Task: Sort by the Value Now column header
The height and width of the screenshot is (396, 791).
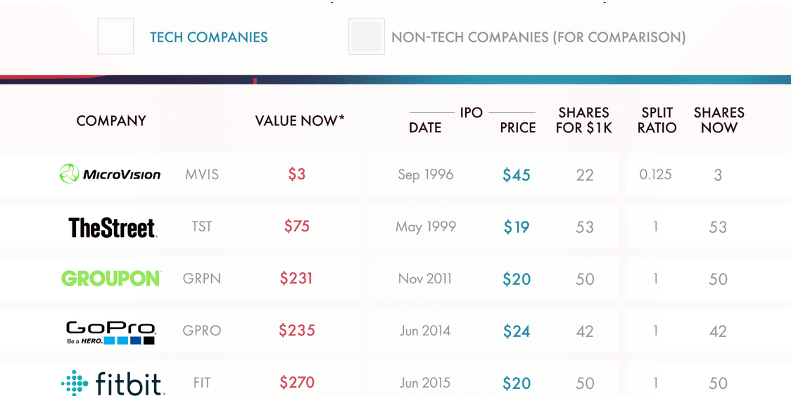Action: 300,121
